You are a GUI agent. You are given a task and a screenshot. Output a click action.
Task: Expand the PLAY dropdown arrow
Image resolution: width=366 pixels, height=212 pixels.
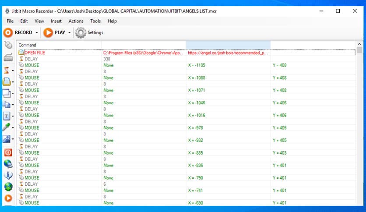(70, 33)
